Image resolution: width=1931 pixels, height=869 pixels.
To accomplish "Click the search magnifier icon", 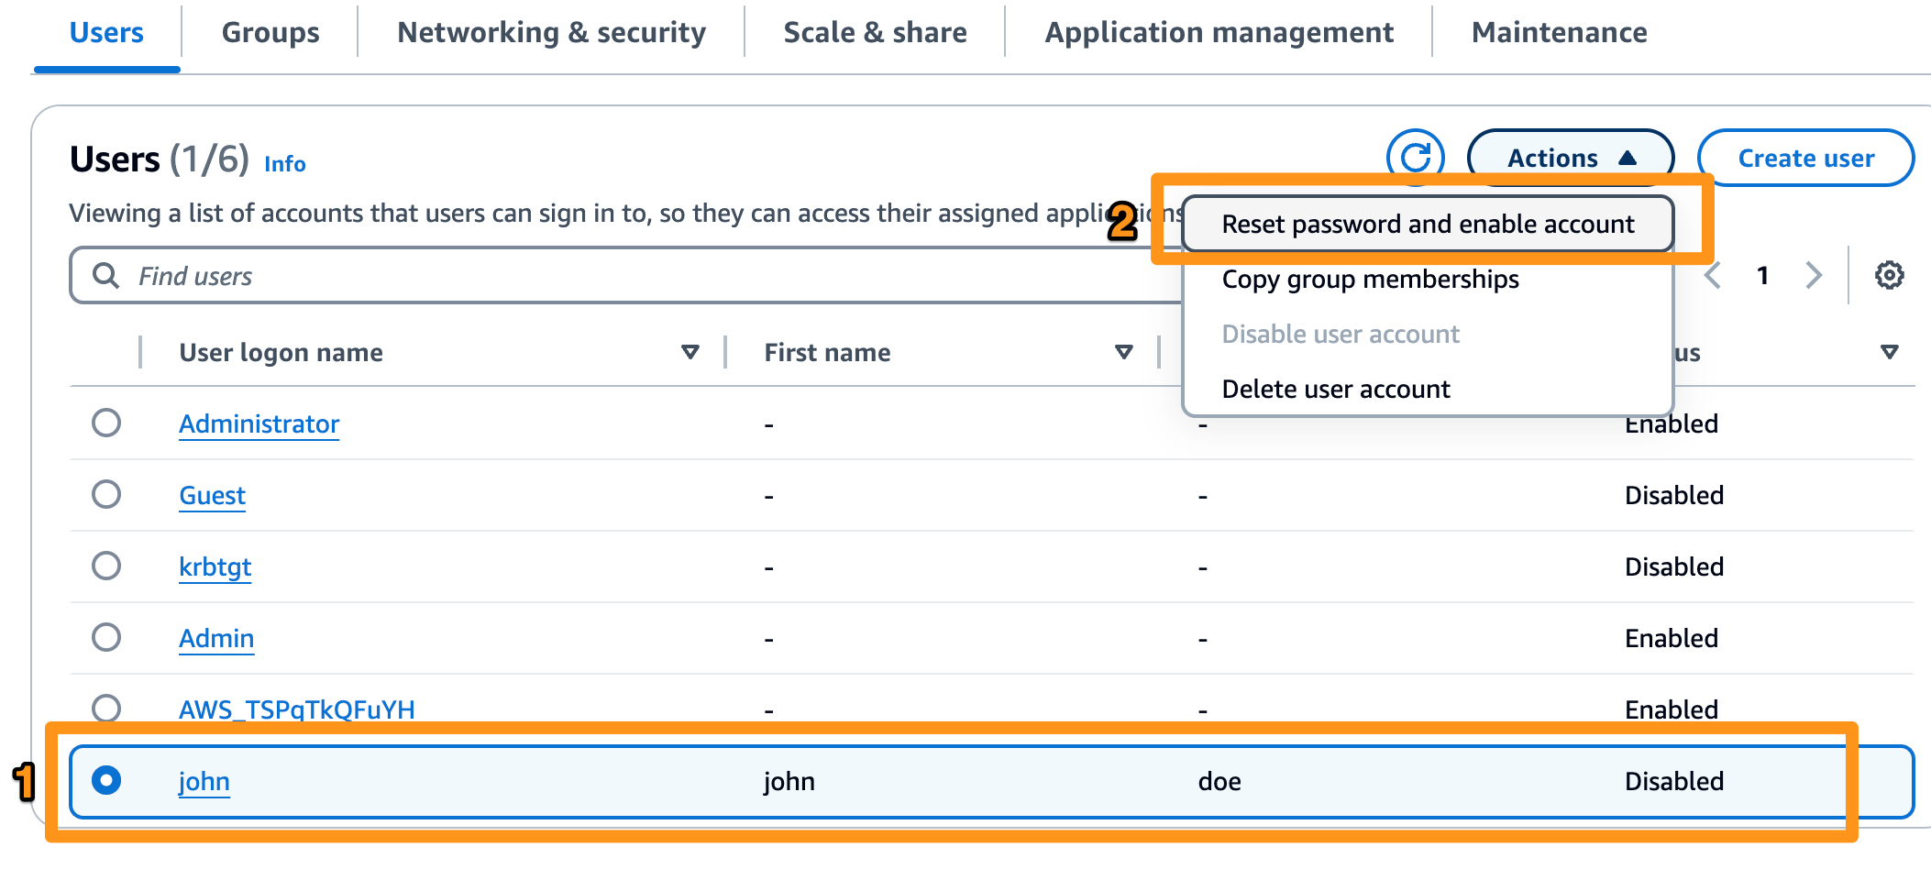I will (105, 275).
